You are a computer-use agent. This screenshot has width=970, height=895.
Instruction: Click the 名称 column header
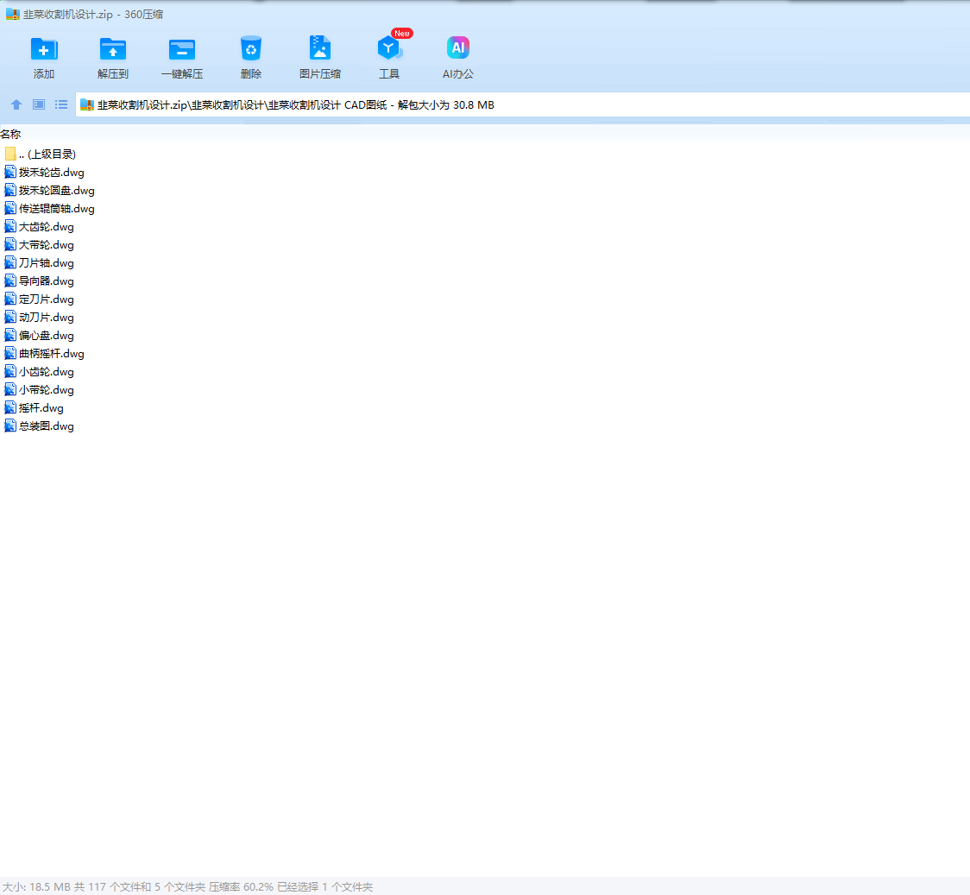pos(10,135)
